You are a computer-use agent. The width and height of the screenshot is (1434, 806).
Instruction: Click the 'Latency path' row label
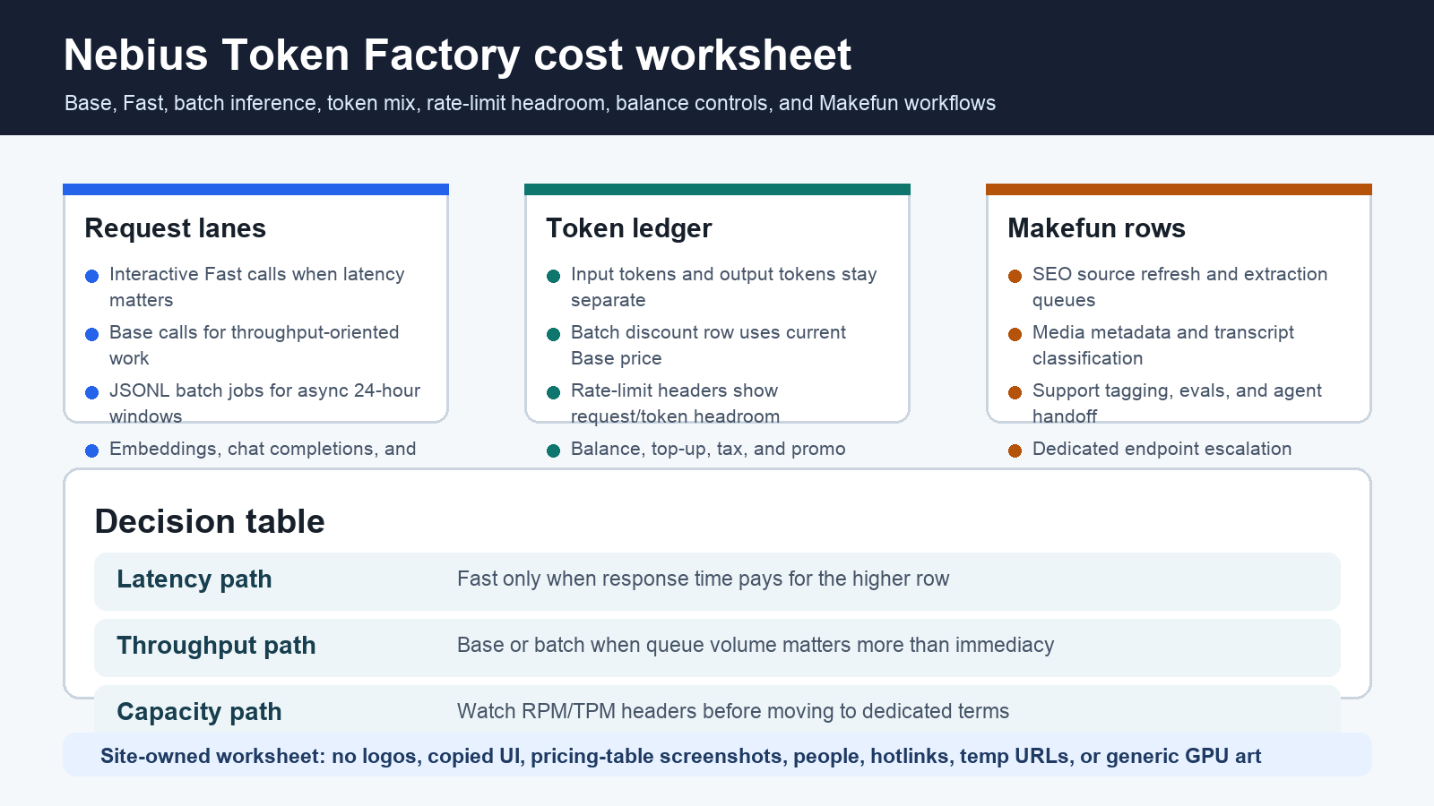pyautogui.click(x=194, y=579)
